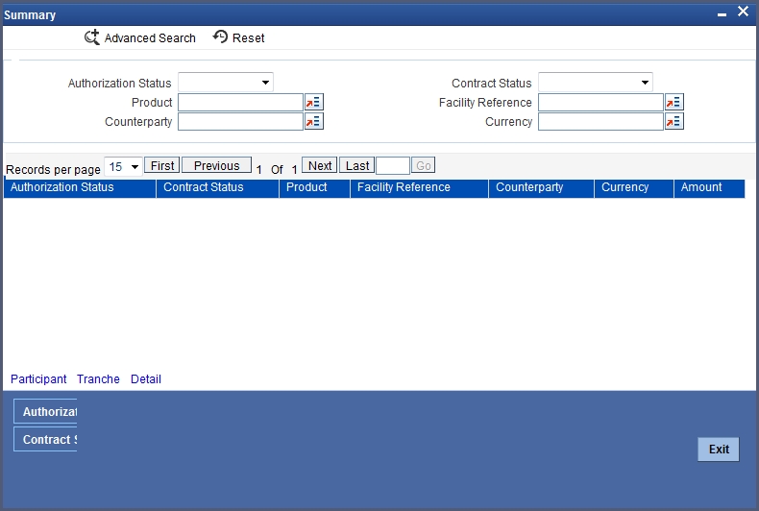Viewport: 759px width, 511px height.
Task: Sort by Authorization Status column header
Action: point(80,187)
